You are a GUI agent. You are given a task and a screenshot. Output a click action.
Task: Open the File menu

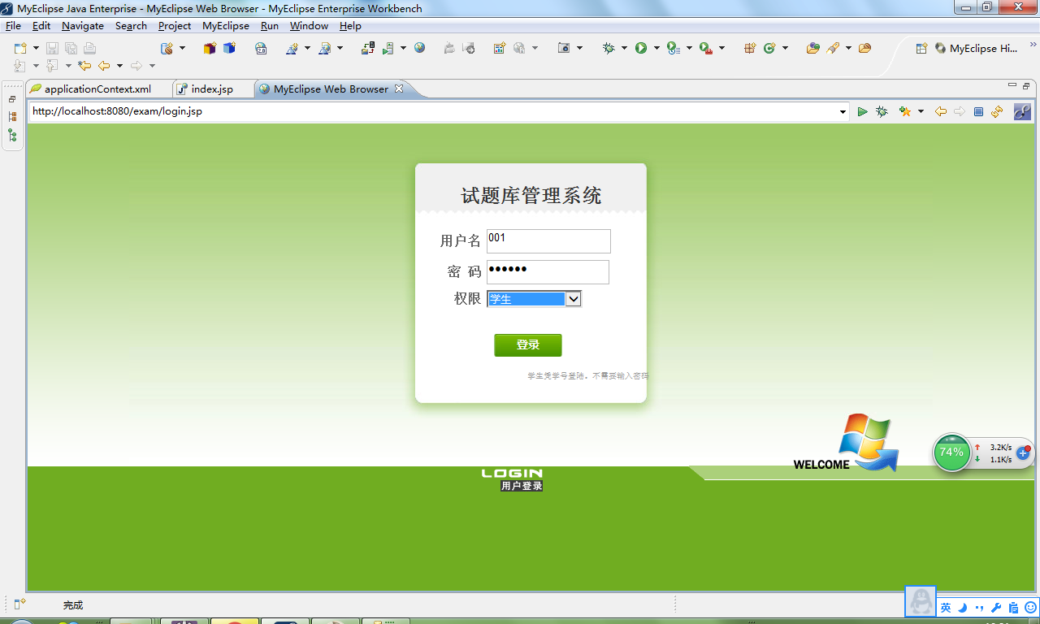[x=13, y=25]
